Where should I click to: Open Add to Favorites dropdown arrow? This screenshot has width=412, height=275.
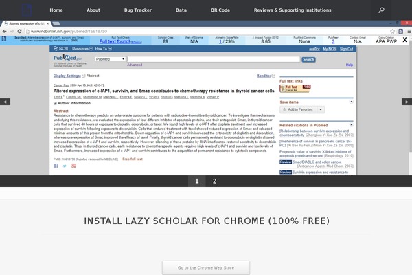[x=321, y=109]
